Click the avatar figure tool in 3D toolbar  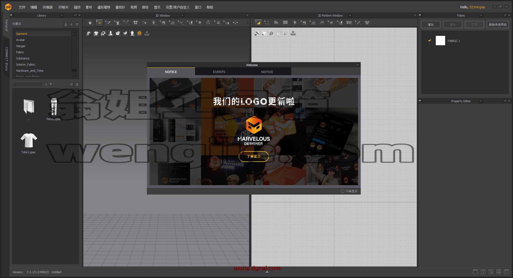pos(154,23)
